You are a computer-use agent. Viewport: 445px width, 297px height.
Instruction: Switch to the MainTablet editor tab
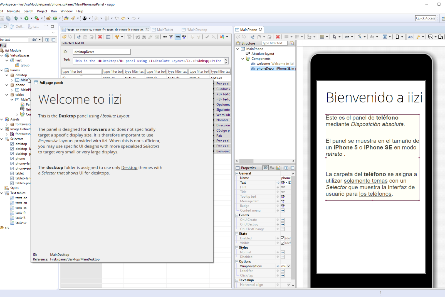click(x=163, y=30)
